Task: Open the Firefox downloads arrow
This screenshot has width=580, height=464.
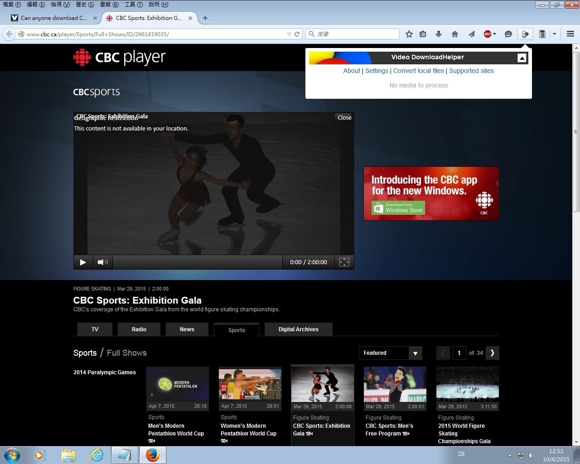Action: [439, 34]
